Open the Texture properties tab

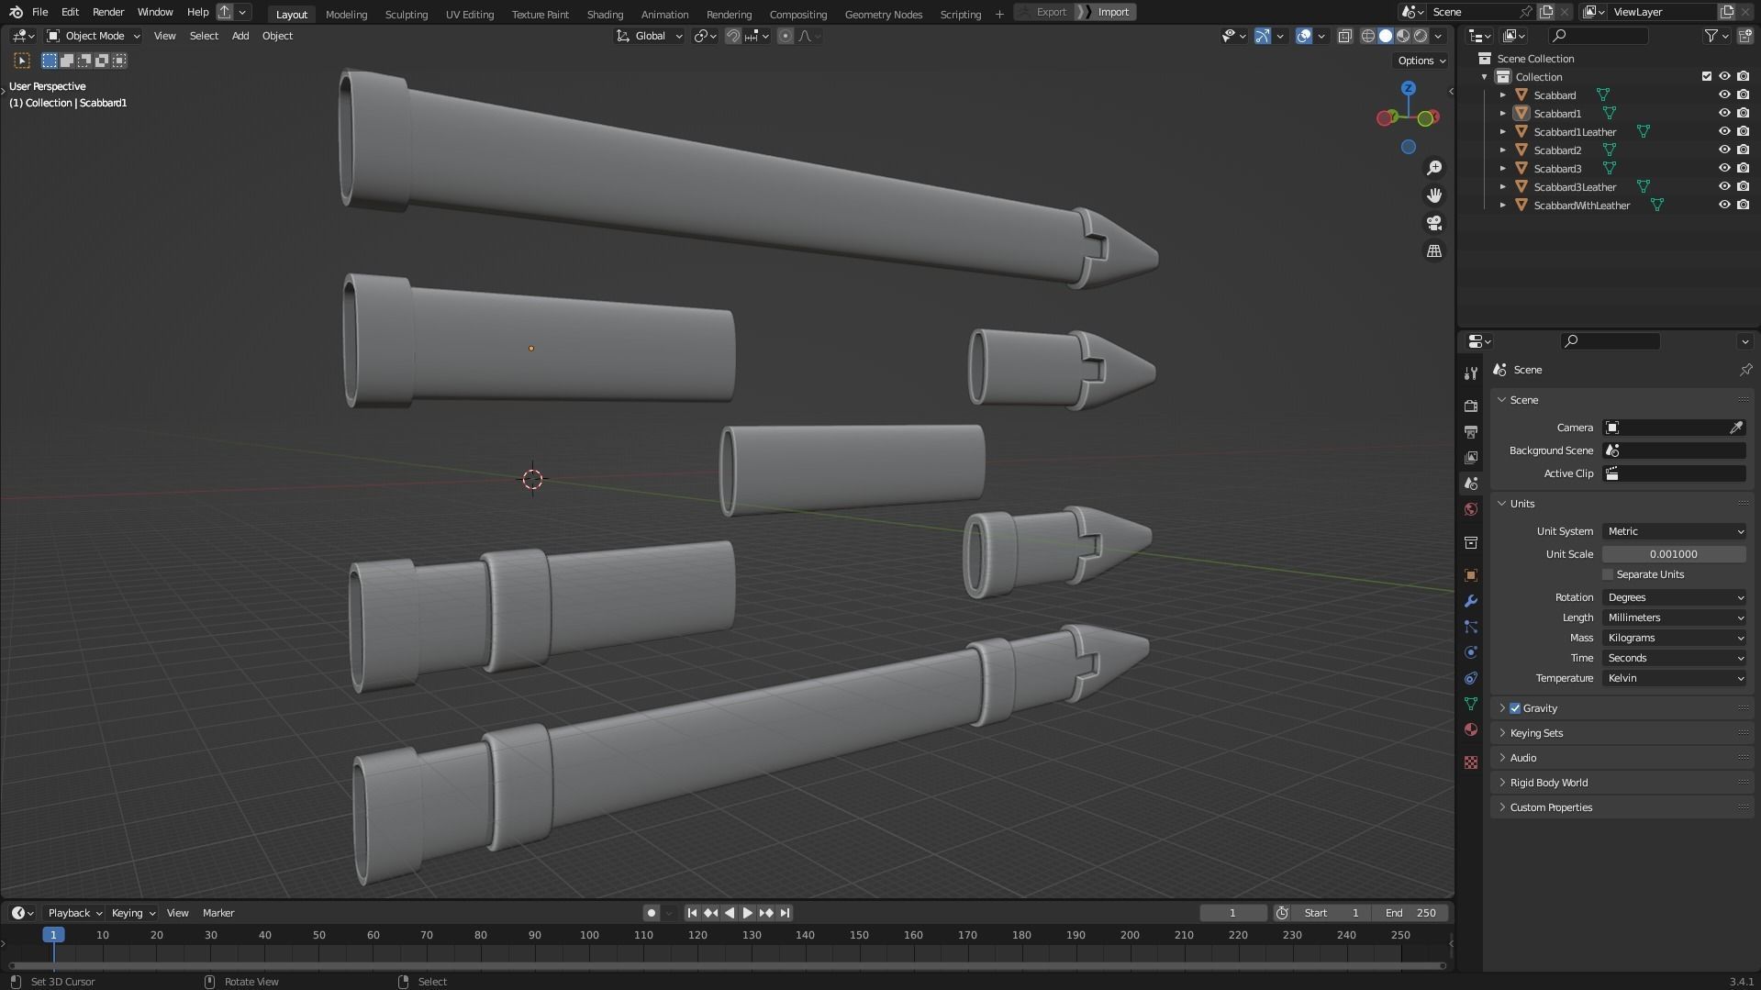pos(1471,762)
